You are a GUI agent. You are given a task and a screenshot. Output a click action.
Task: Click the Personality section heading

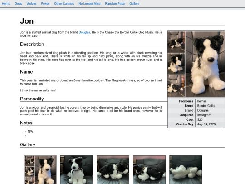32,99
